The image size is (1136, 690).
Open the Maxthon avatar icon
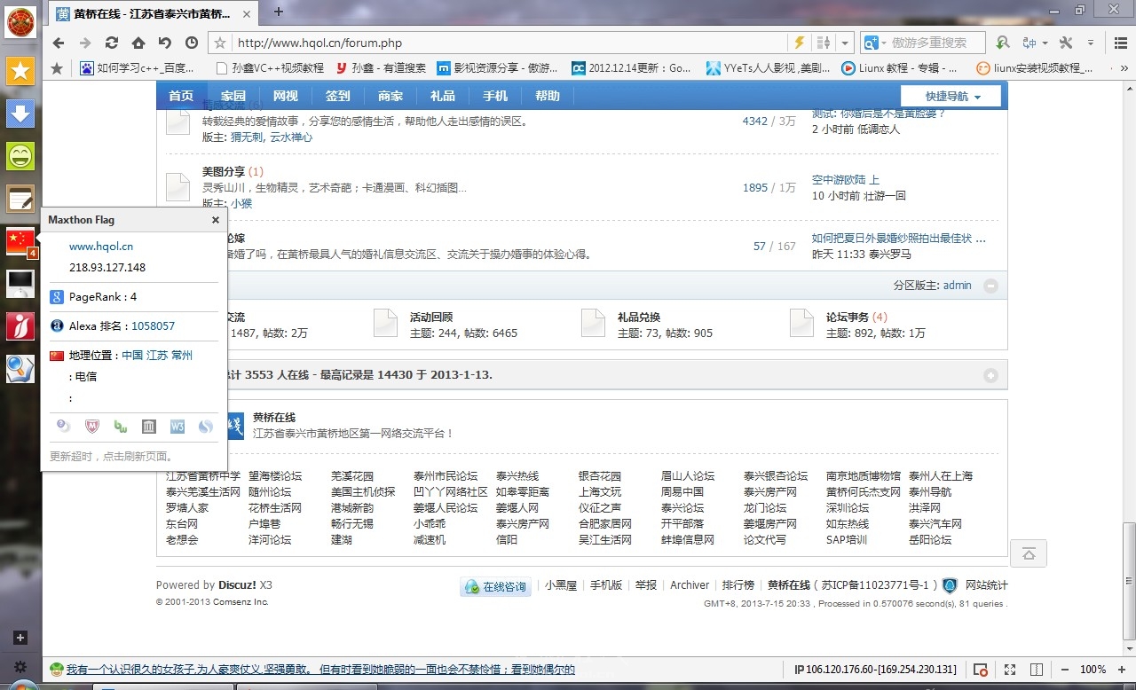tap(20, 21)
